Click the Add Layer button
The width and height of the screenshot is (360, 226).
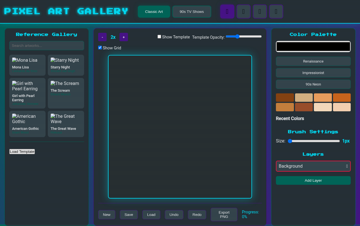pyautogui.click(x=313, y=180)
